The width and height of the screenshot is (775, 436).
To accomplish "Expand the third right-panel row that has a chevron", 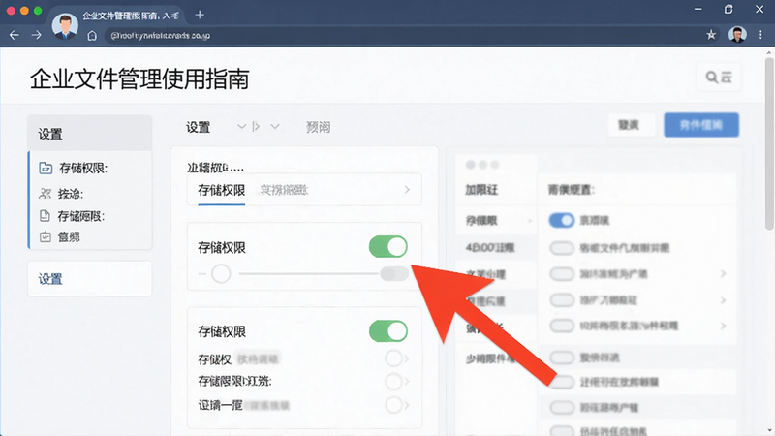I will click(x=723, y=326).
